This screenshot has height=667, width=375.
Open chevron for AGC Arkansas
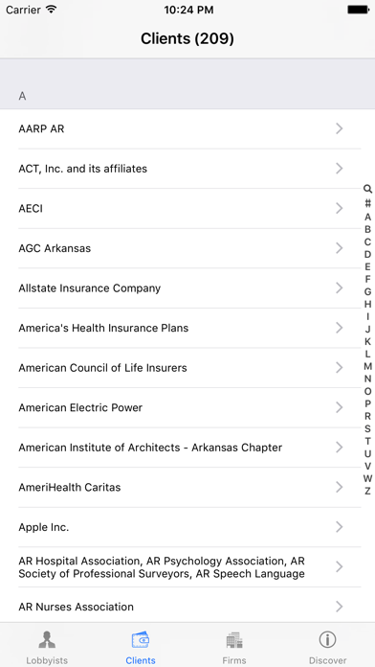tap(339, 248)
